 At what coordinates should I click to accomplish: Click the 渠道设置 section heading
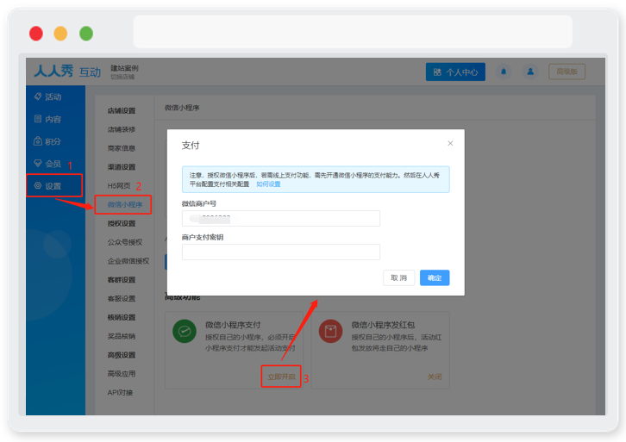point(122,167)
